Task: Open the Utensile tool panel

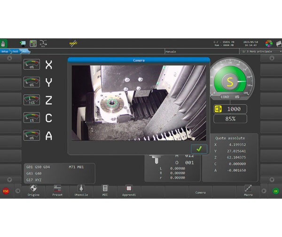Action: coord(81,190)
